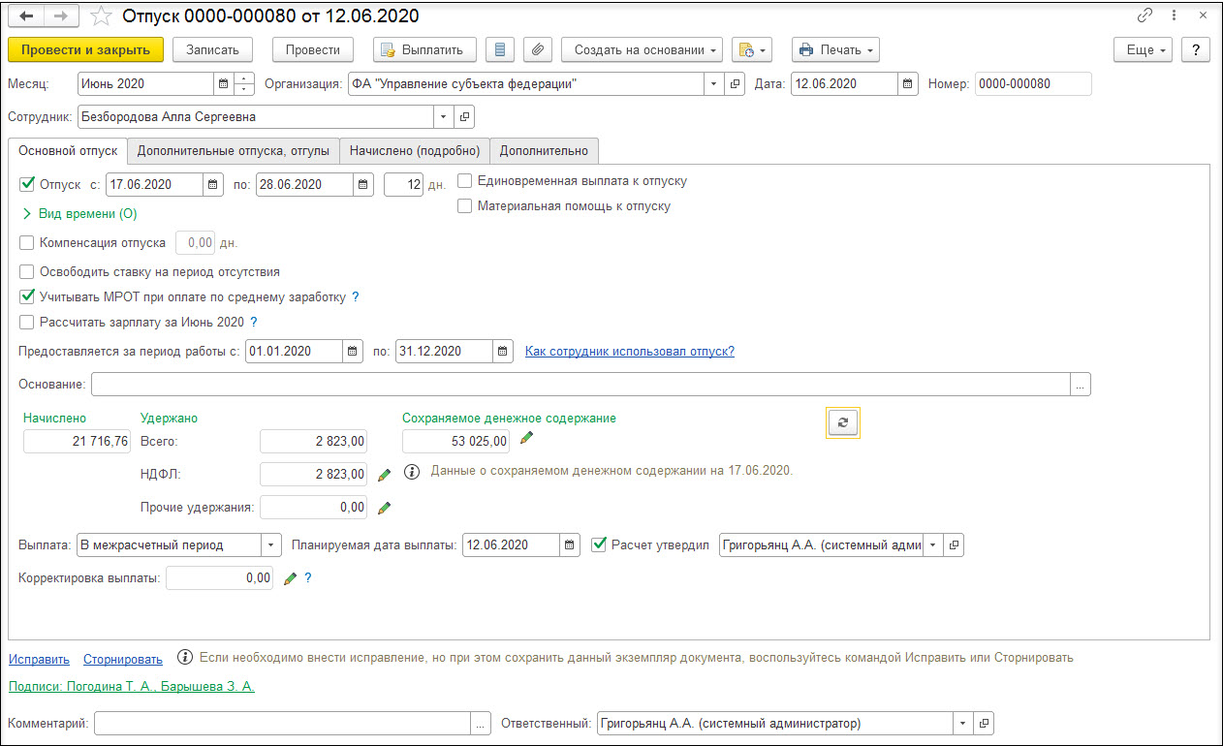The width and height of the screenshot is (1223, 746).
Task: Enable Материальная помощь к отпуску checkbox
Action: tap(465, 205)
